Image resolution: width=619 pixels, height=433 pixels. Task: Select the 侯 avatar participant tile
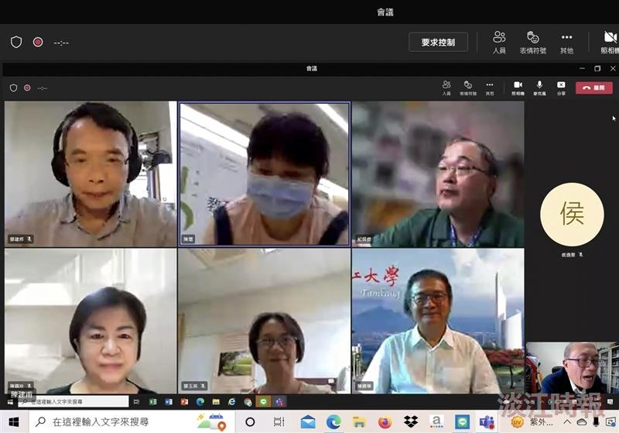pyautogui.click(x=572, y=214)
